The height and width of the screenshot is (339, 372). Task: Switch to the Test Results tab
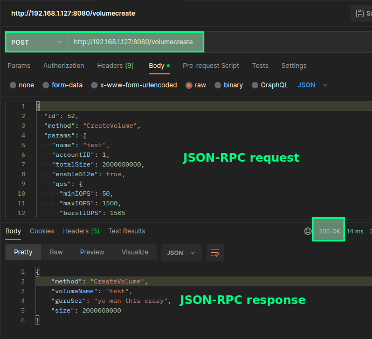[x=127, y=231]
